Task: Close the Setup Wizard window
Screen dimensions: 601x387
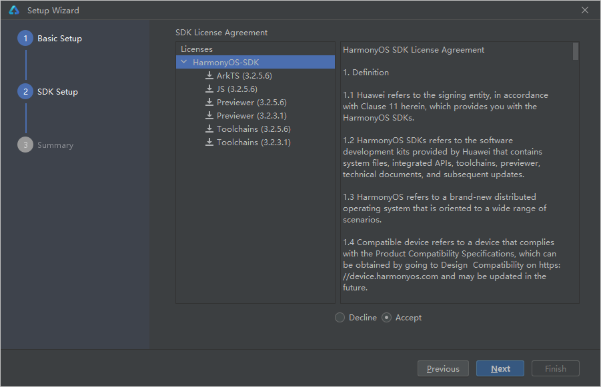Action: 585,11
